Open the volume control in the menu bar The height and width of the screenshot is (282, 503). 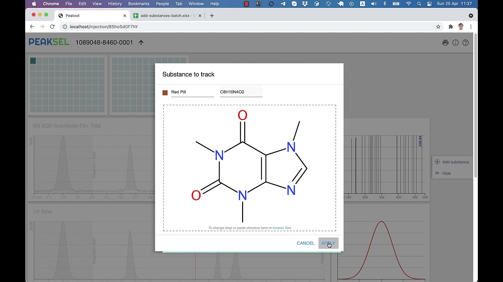374,4
